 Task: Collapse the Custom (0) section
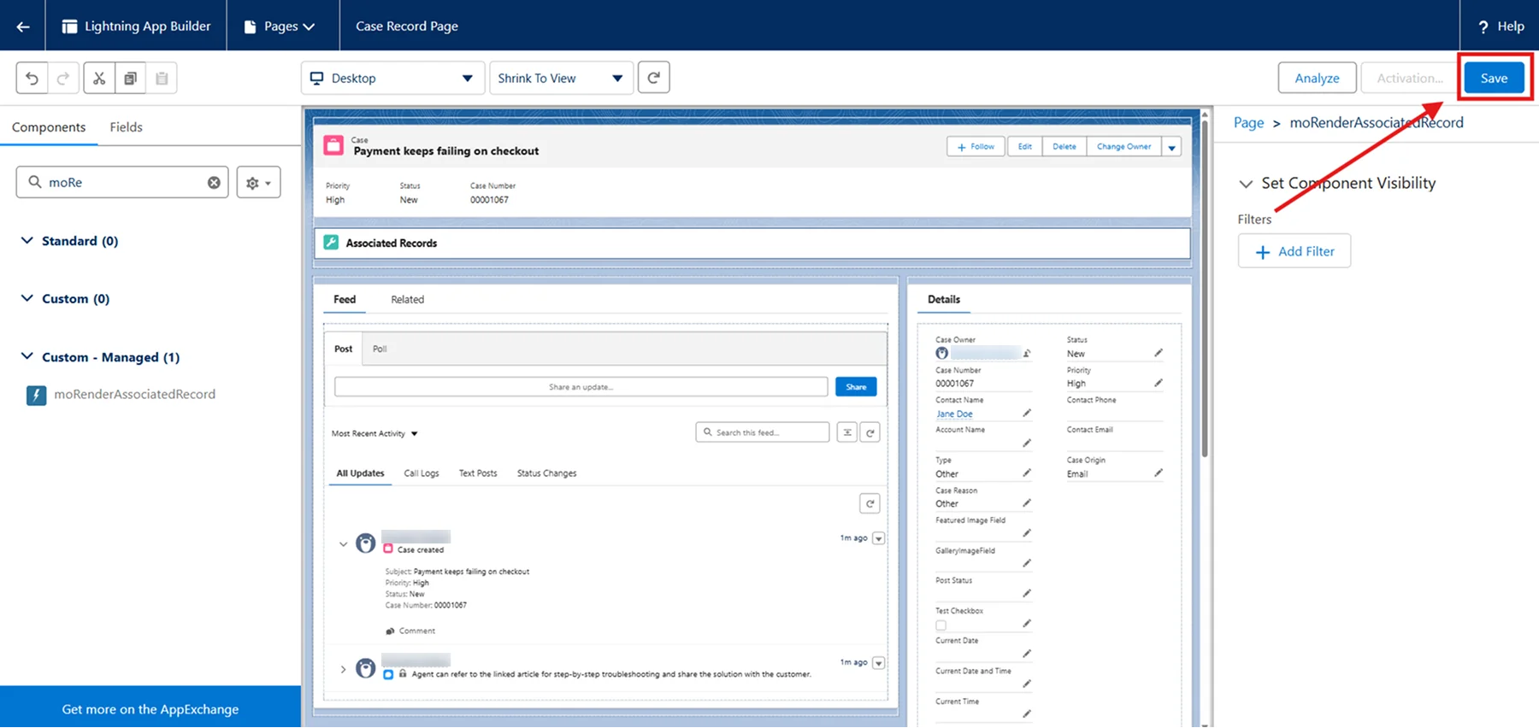(27, 298)
